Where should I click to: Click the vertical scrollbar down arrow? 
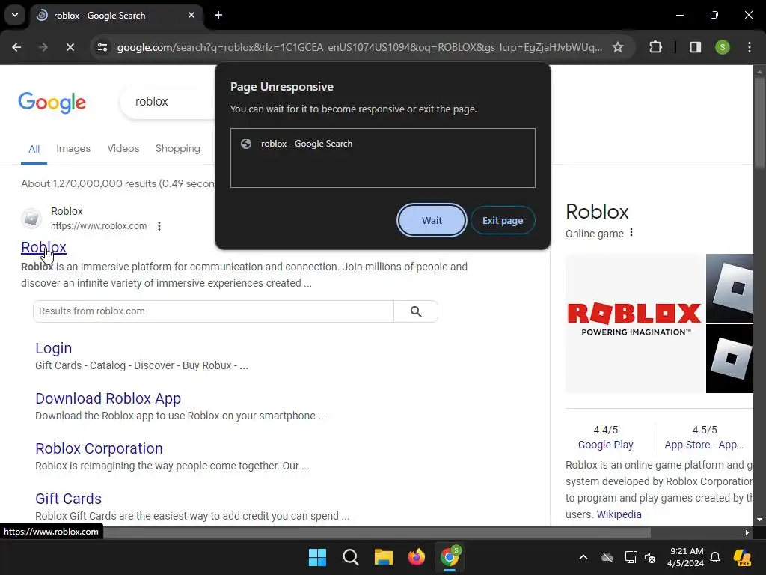click(759, 520)
